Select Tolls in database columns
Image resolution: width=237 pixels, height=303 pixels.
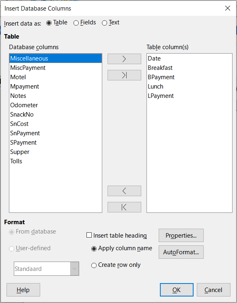pos(56,161)
